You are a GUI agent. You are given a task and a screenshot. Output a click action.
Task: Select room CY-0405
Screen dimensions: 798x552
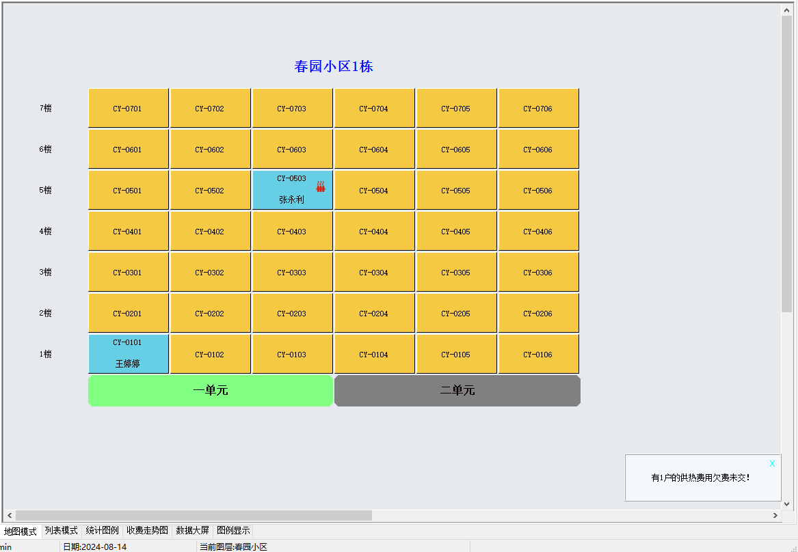(x=457, y=231)
